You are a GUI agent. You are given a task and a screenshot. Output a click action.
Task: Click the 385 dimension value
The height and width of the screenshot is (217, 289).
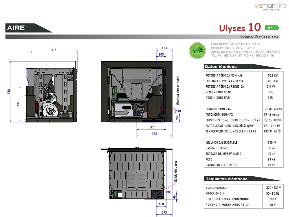154,134
